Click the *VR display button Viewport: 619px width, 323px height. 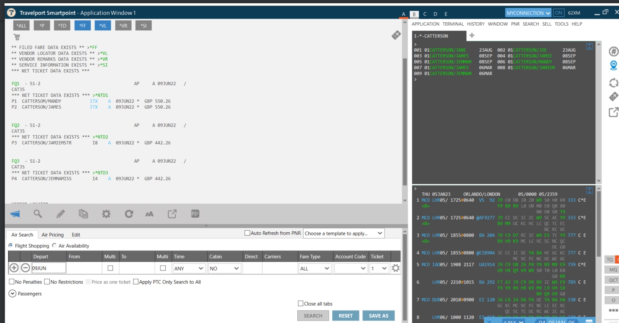click(123, 26)
